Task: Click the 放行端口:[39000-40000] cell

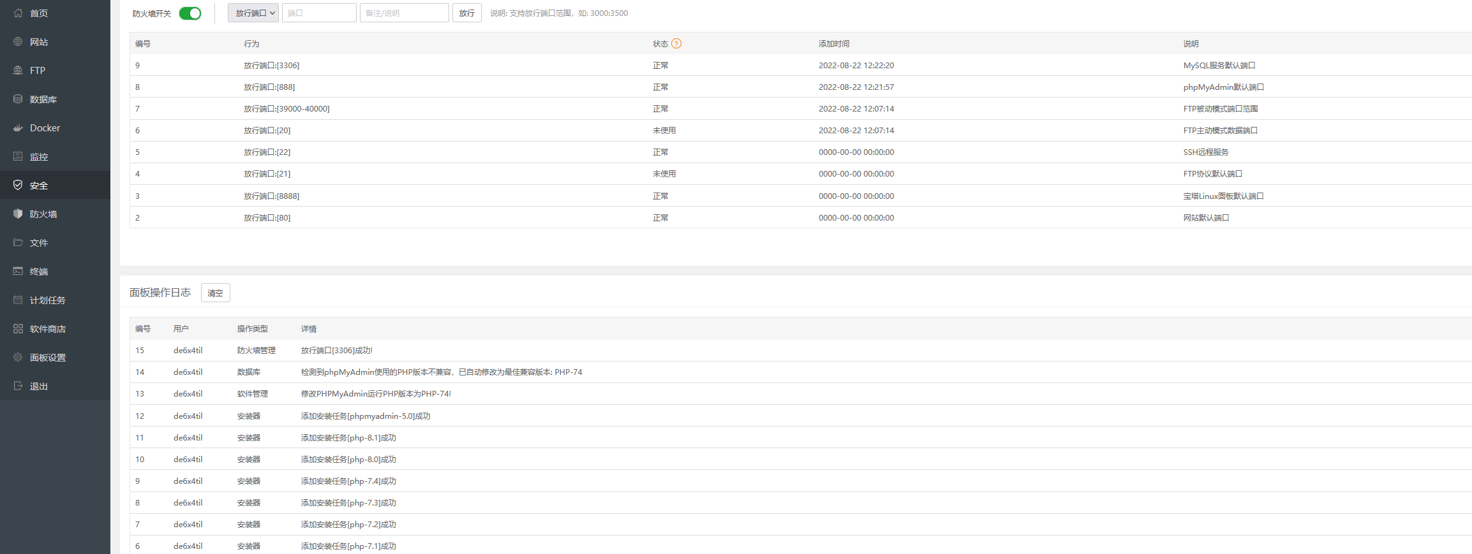Action: click(x=286, y=108)
